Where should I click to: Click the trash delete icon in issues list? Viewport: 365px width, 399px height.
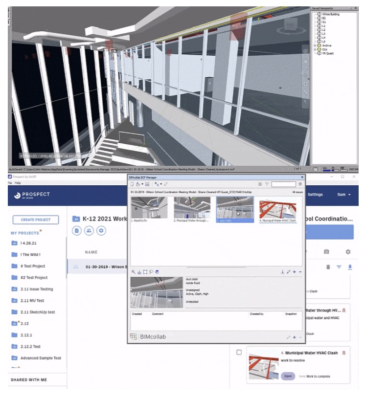click(x=328, y=267)
